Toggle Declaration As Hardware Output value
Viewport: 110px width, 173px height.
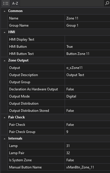click(x=87, y=89)
